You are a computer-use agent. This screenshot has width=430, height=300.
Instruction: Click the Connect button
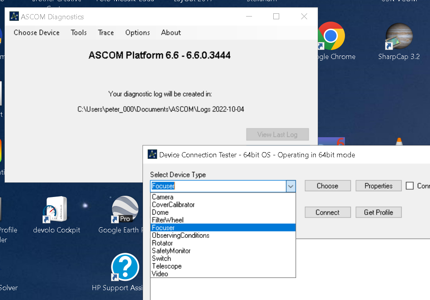tap(328, 212)
